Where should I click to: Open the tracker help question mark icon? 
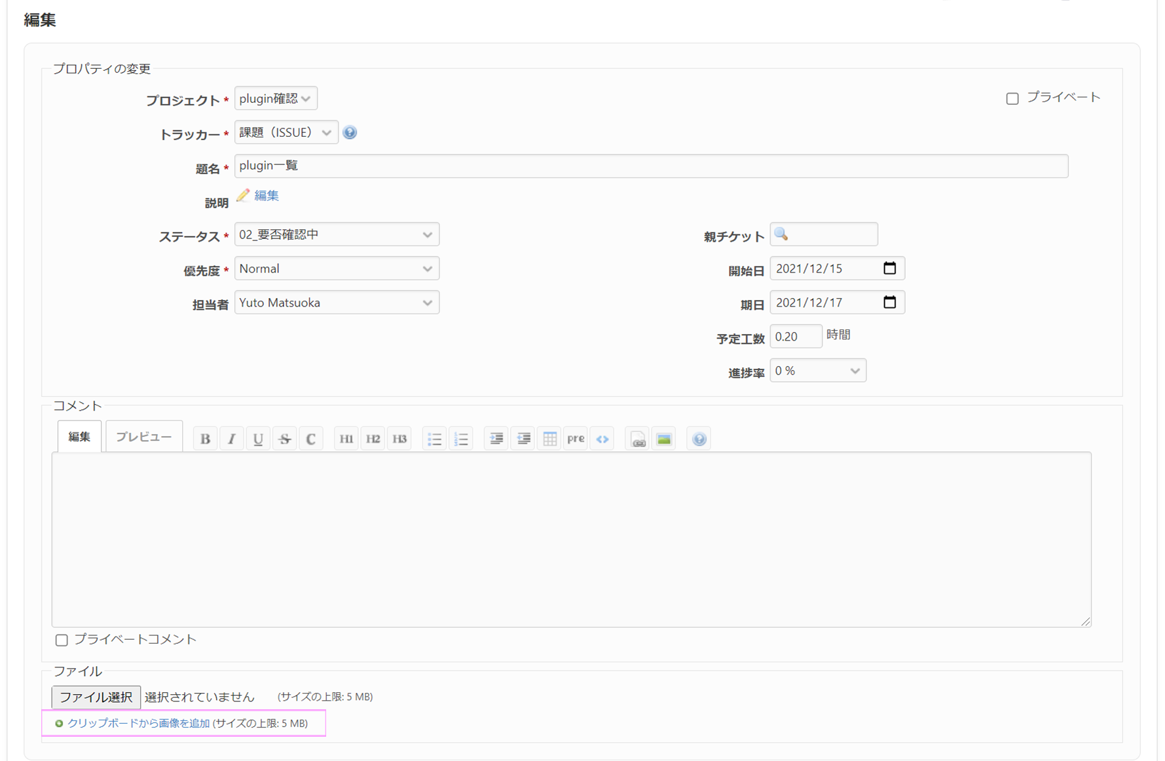(350, 132)
